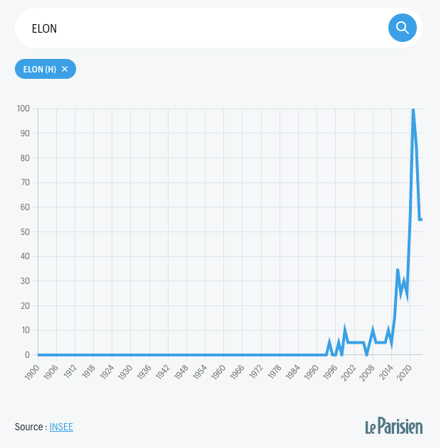Click the 2020 x-axis label

[404, 372]
